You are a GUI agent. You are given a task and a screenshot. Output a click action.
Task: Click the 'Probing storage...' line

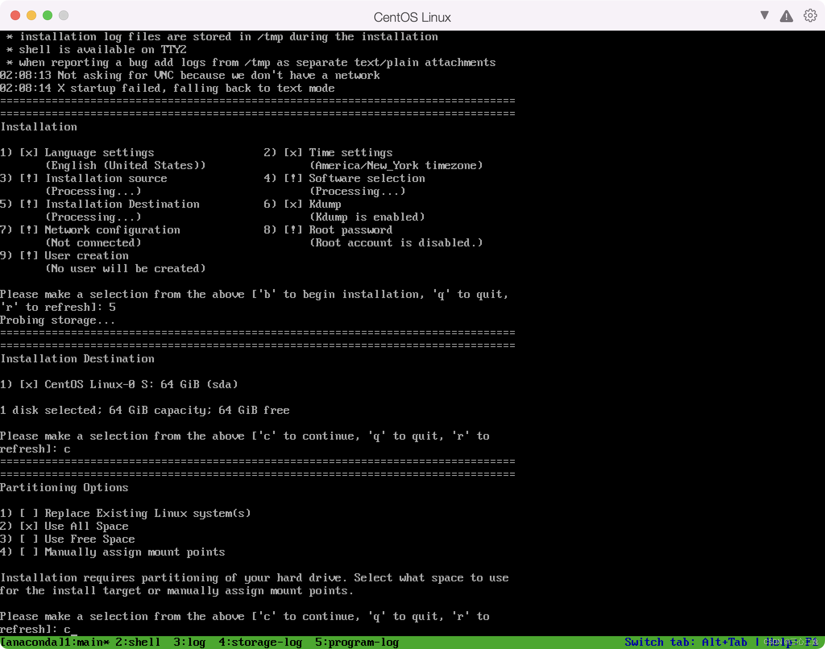(x=58, y=320)
